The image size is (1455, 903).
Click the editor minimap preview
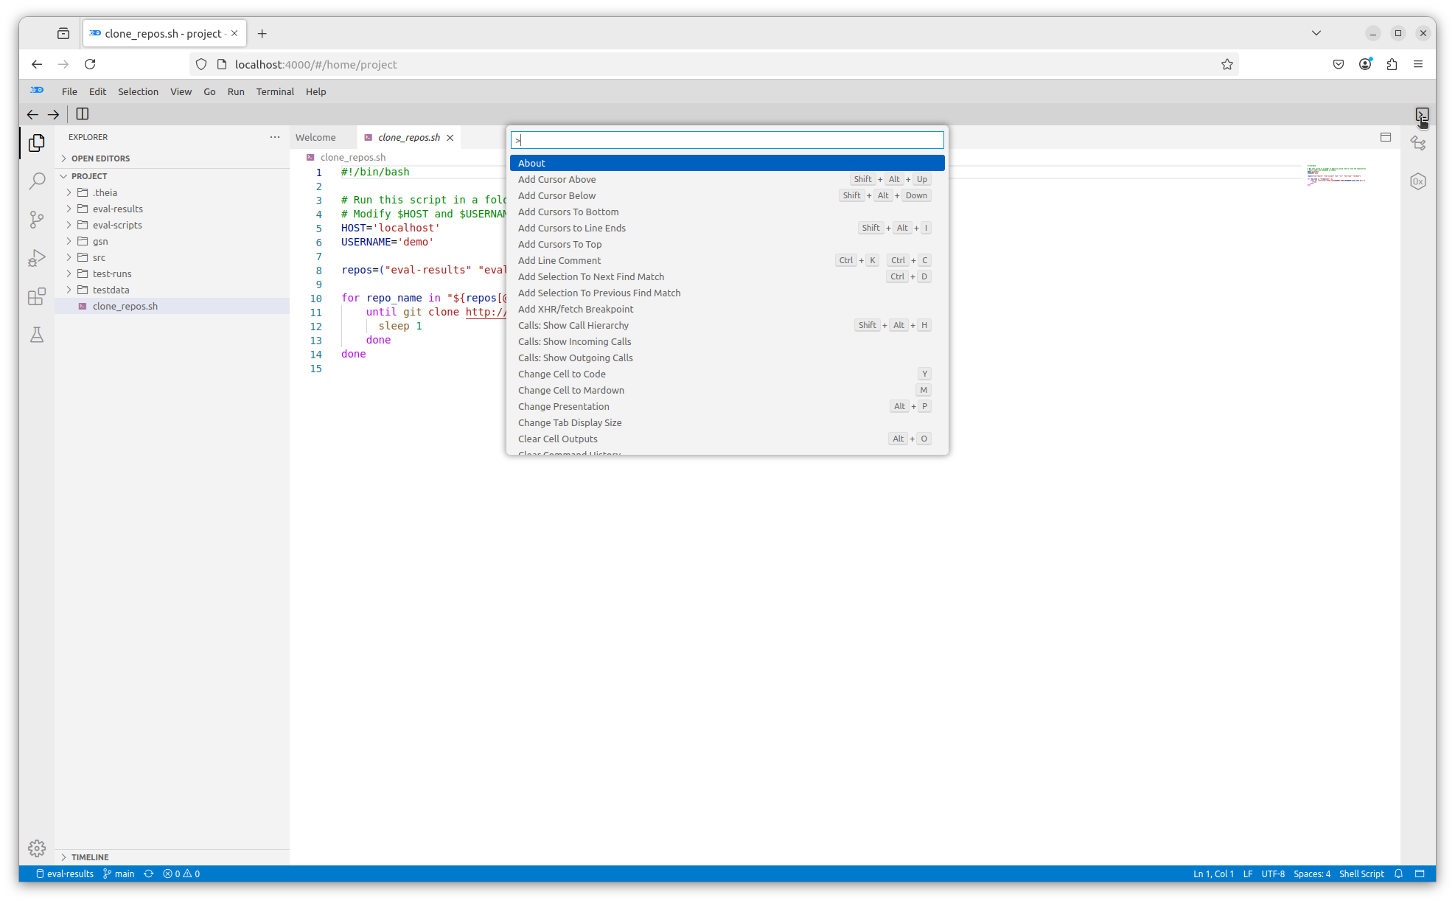pyautogui.click(x=1336, y=176)
